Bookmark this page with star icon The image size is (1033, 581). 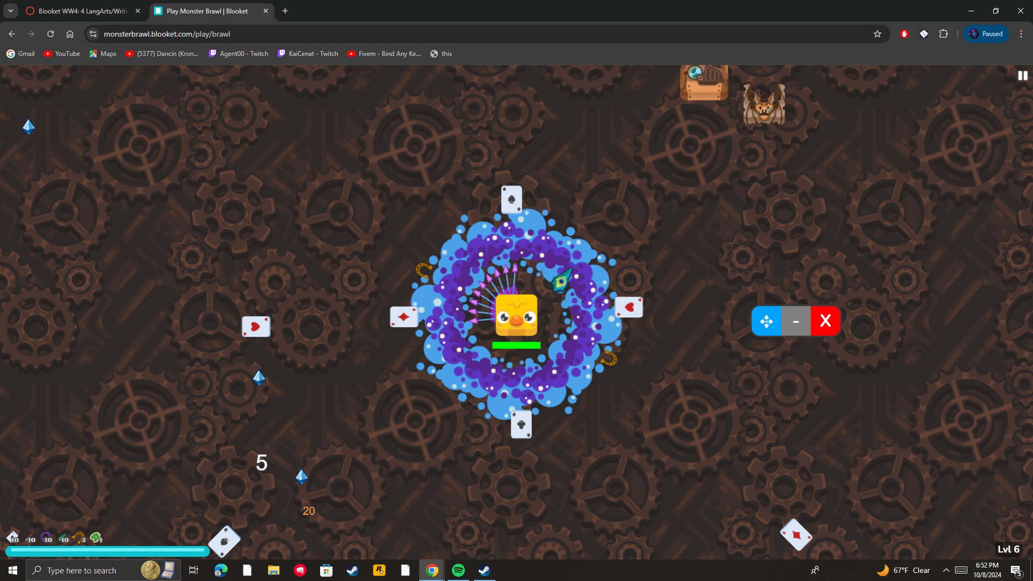[878, 34]
